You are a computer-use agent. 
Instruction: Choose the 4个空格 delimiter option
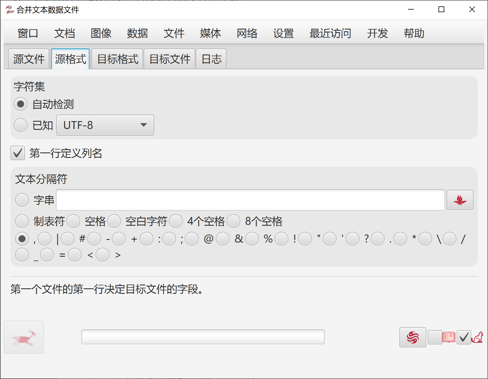[176, 221]
